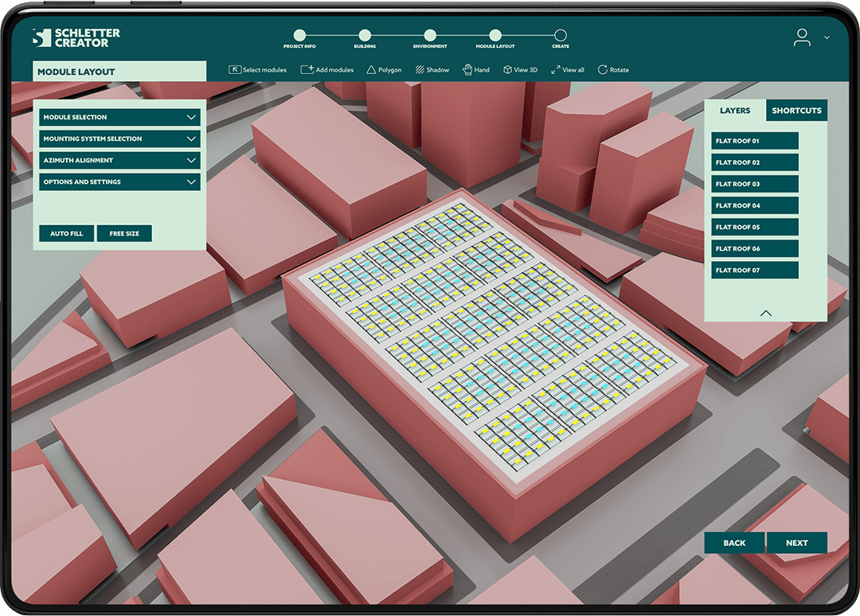860x616 pixels.
Task: Click the View all icon
Action: [556, 70]
